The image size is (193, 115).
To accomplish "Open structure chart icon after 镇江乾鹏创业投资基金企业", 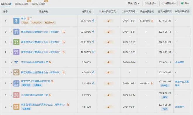I will coord(63,72).
